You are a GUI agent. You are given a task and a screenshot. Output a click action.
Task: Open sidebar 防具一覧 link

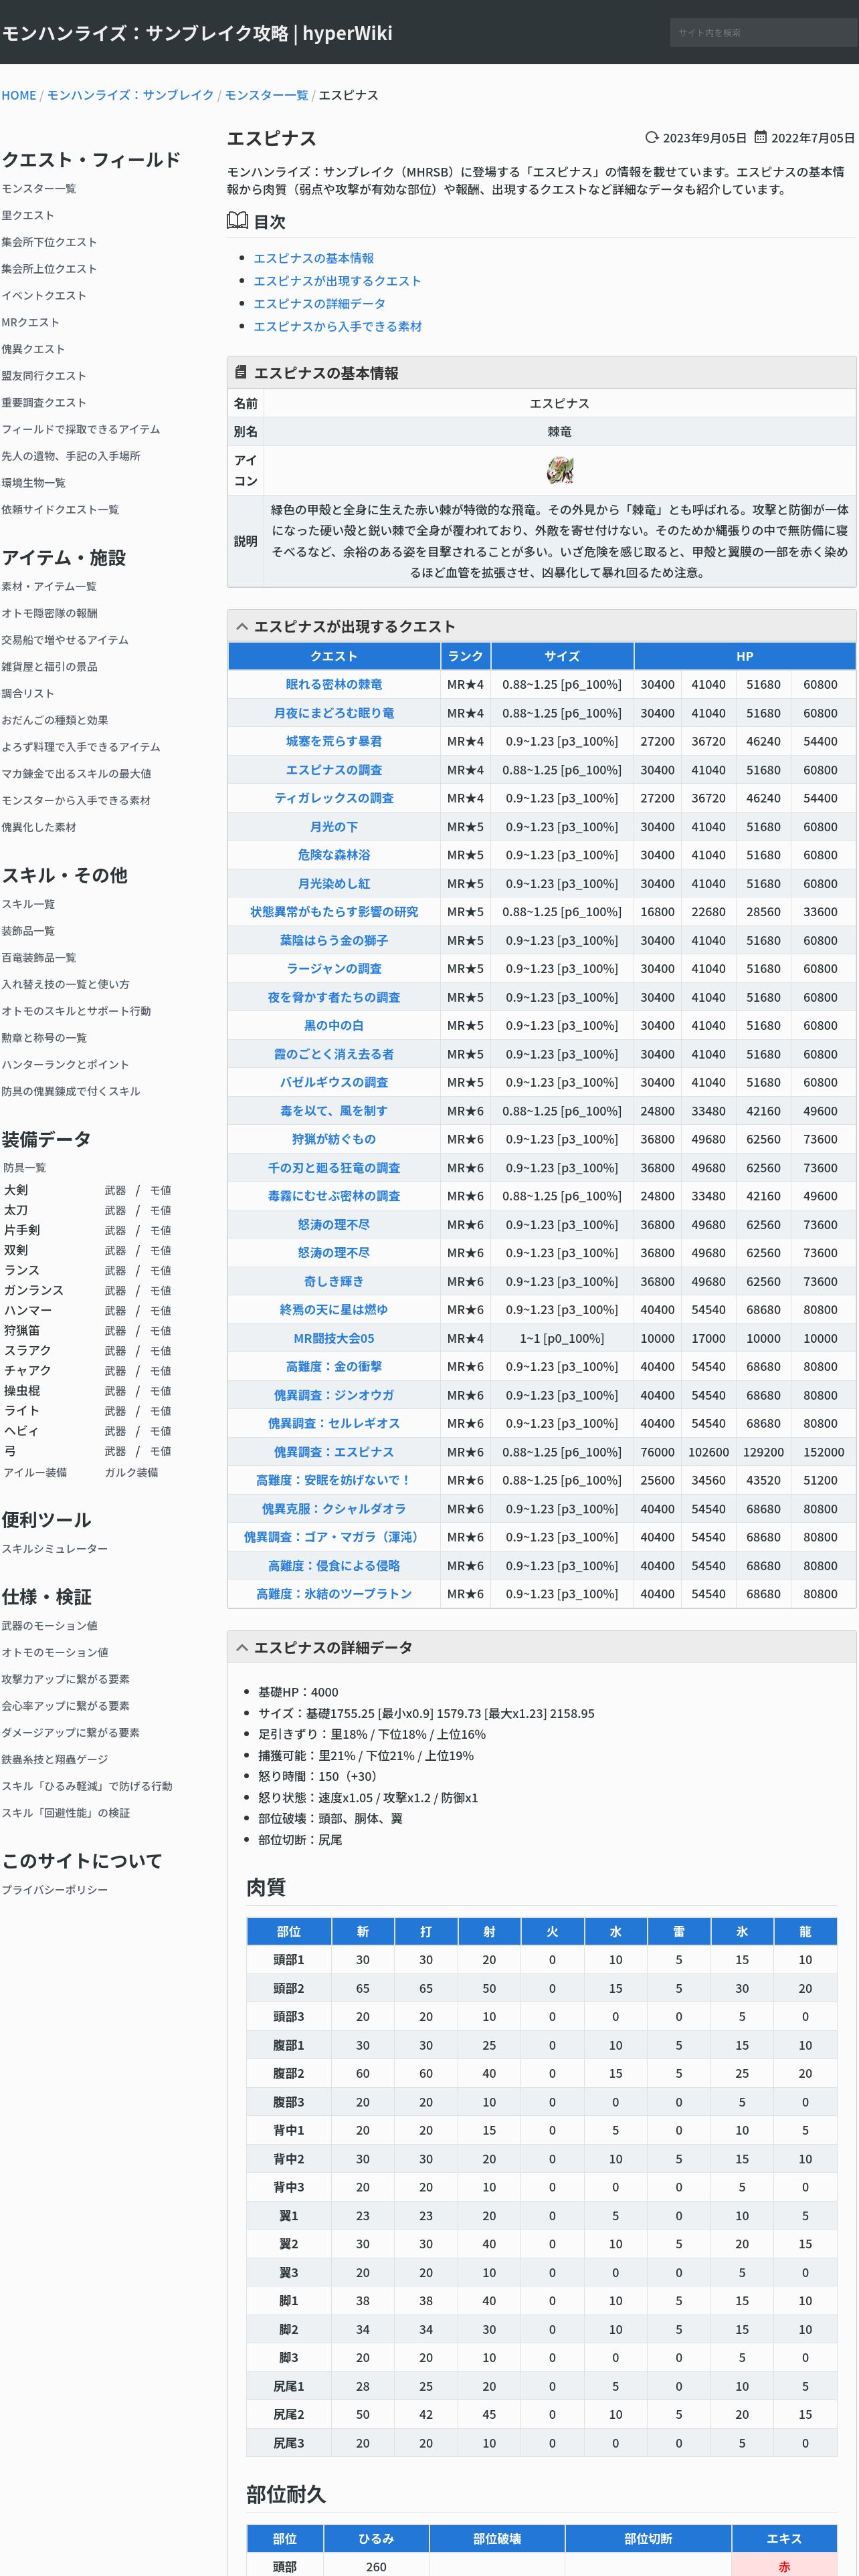(24, 1168)
